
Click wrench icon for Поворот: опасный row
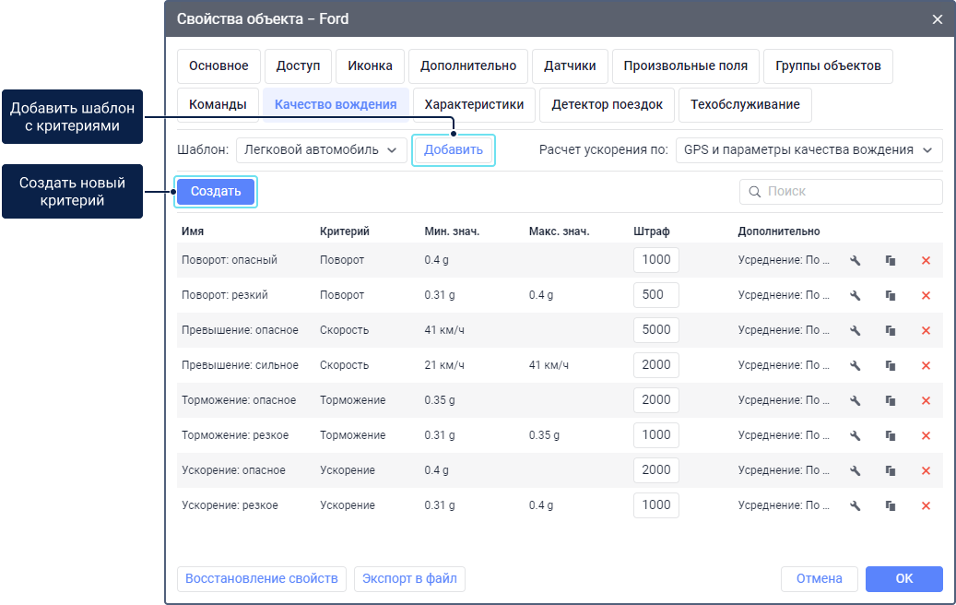point(855,261)
